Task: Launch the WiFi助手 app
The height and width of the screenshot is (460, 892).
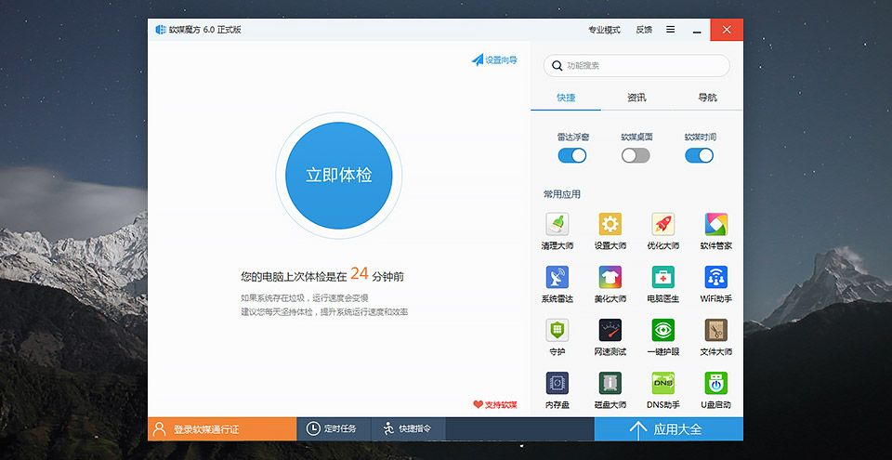Action: [x=715, y=278]
